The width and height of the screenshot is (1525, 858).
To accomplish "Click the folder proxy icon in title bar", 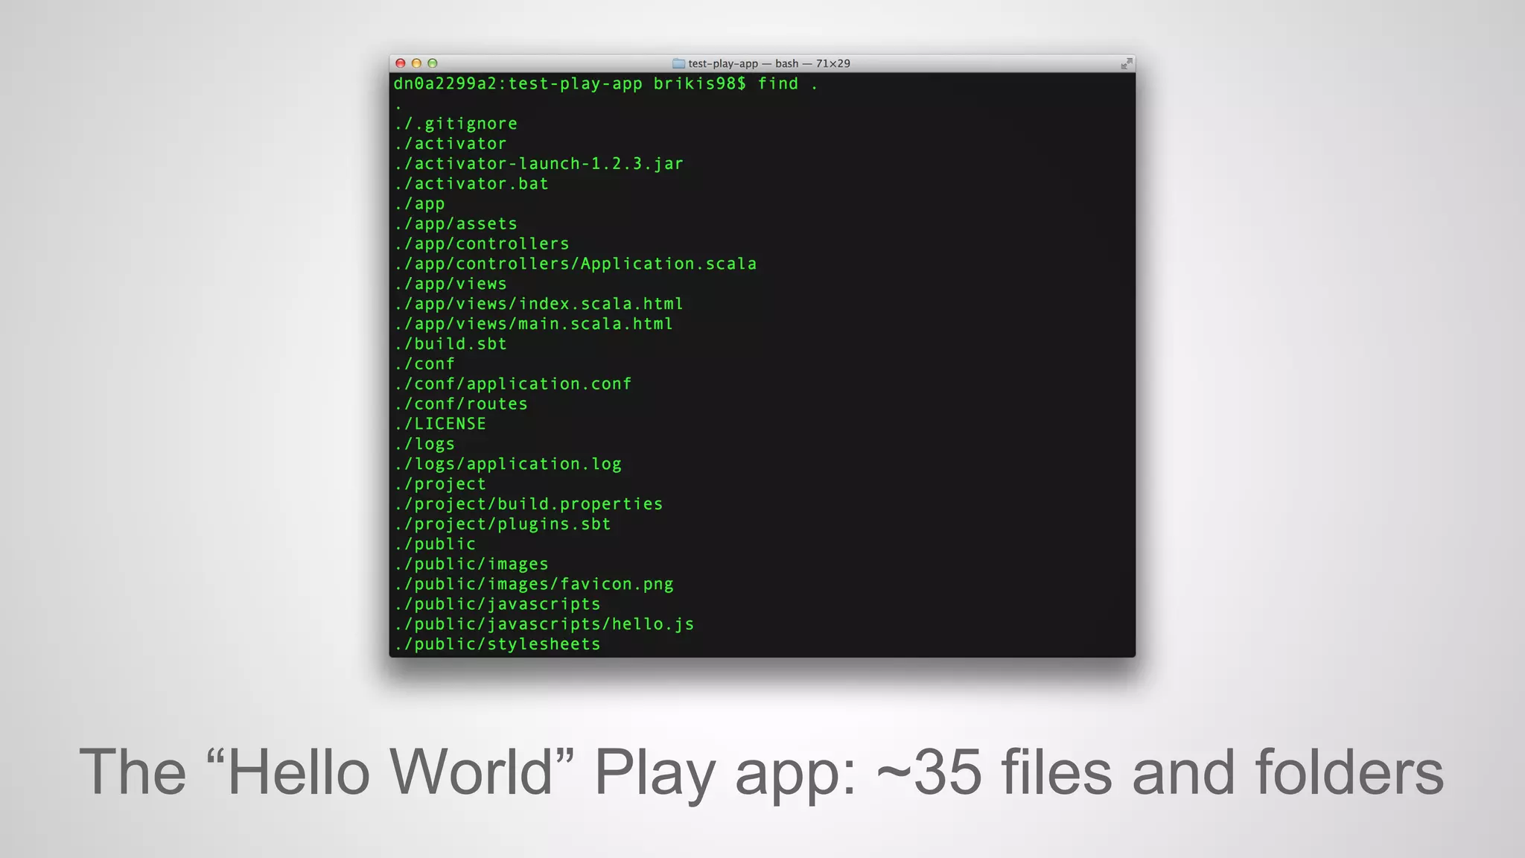I will click(x=678, y=63).
